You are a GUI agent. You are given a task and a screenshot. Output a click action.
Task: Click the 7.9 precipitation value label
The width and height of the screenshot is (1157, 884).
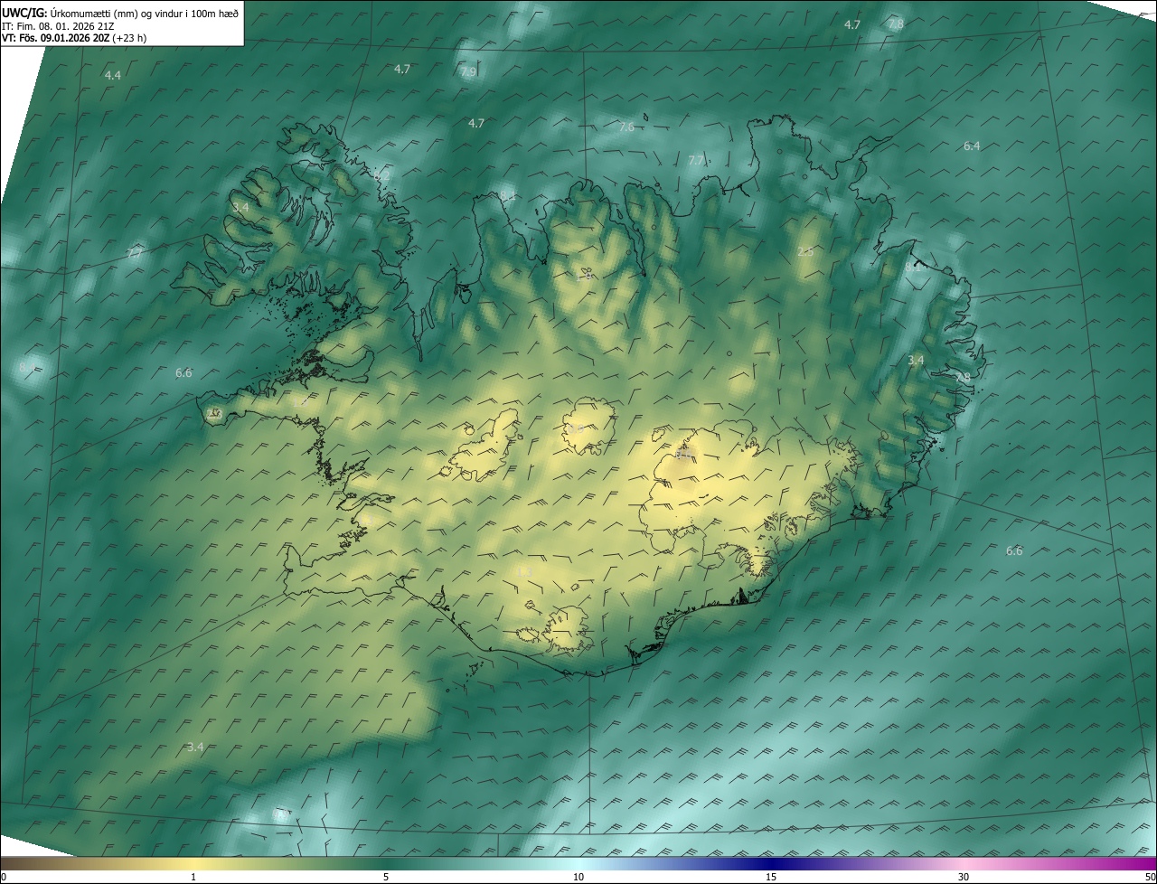point(467,72)
